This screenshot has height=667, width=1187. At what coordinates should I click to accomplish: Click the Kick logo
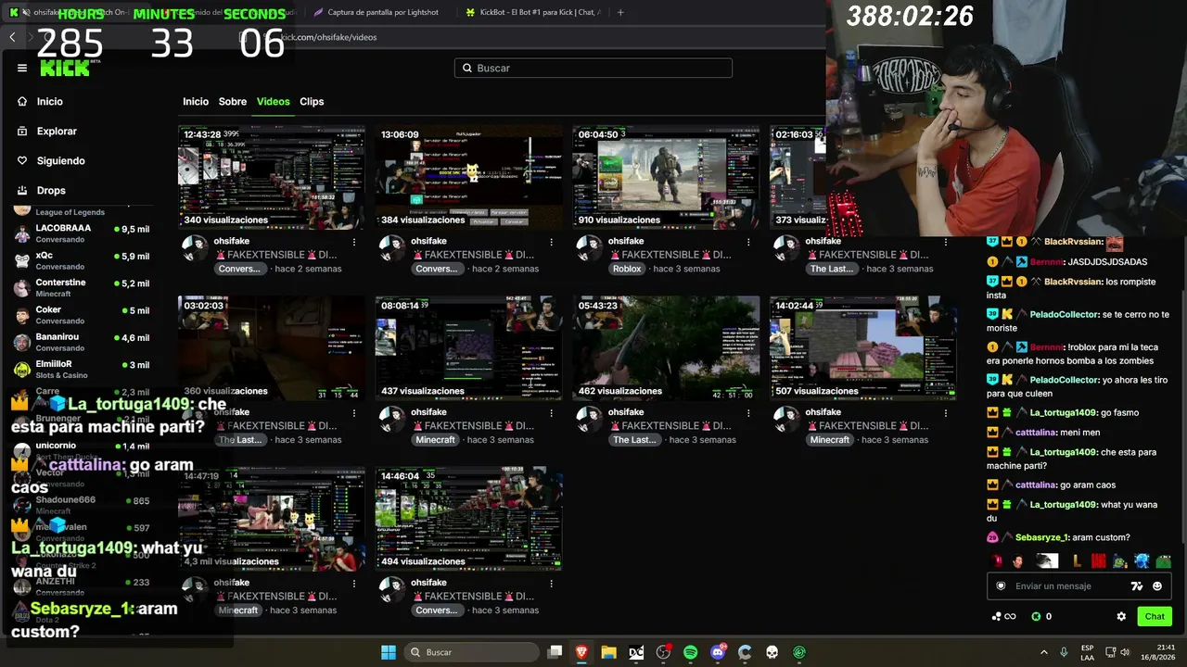[x=67, y=68]
